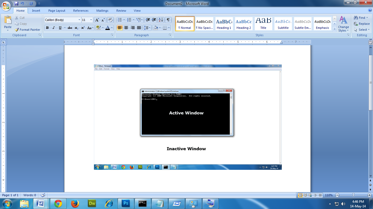Enable Print Layout view in status bar

pyautogui.click(x=300, y=195)
